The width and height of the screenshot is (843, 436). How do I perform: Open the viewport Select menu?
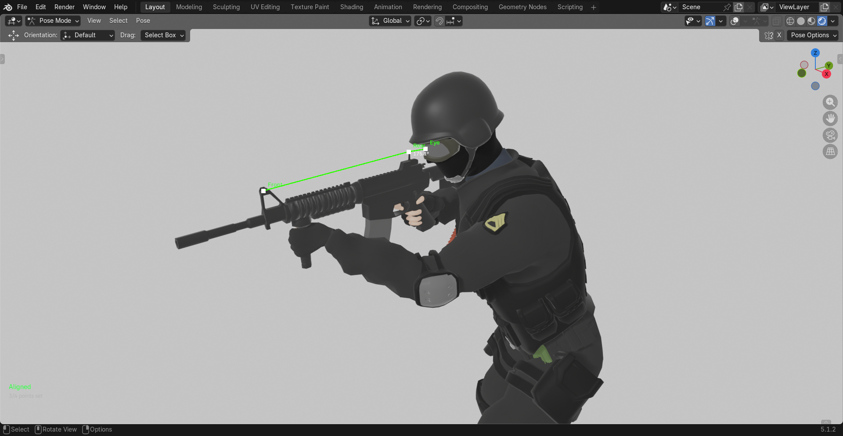118,21
